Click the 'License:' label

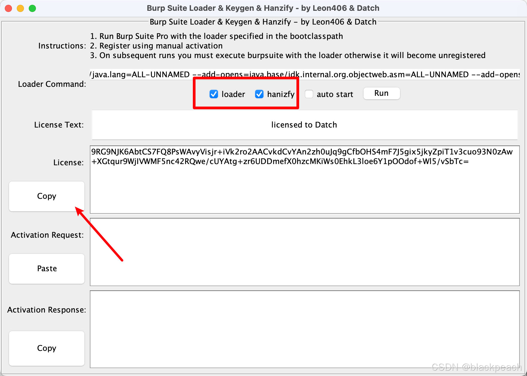[x=69, y=163]
